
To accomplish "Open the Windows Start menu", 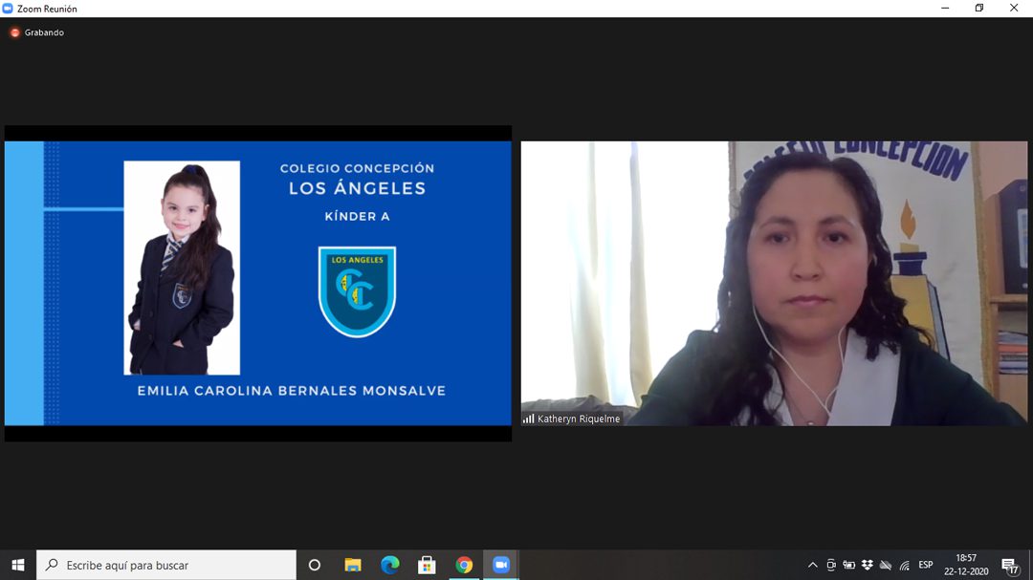I will [17, 565].
